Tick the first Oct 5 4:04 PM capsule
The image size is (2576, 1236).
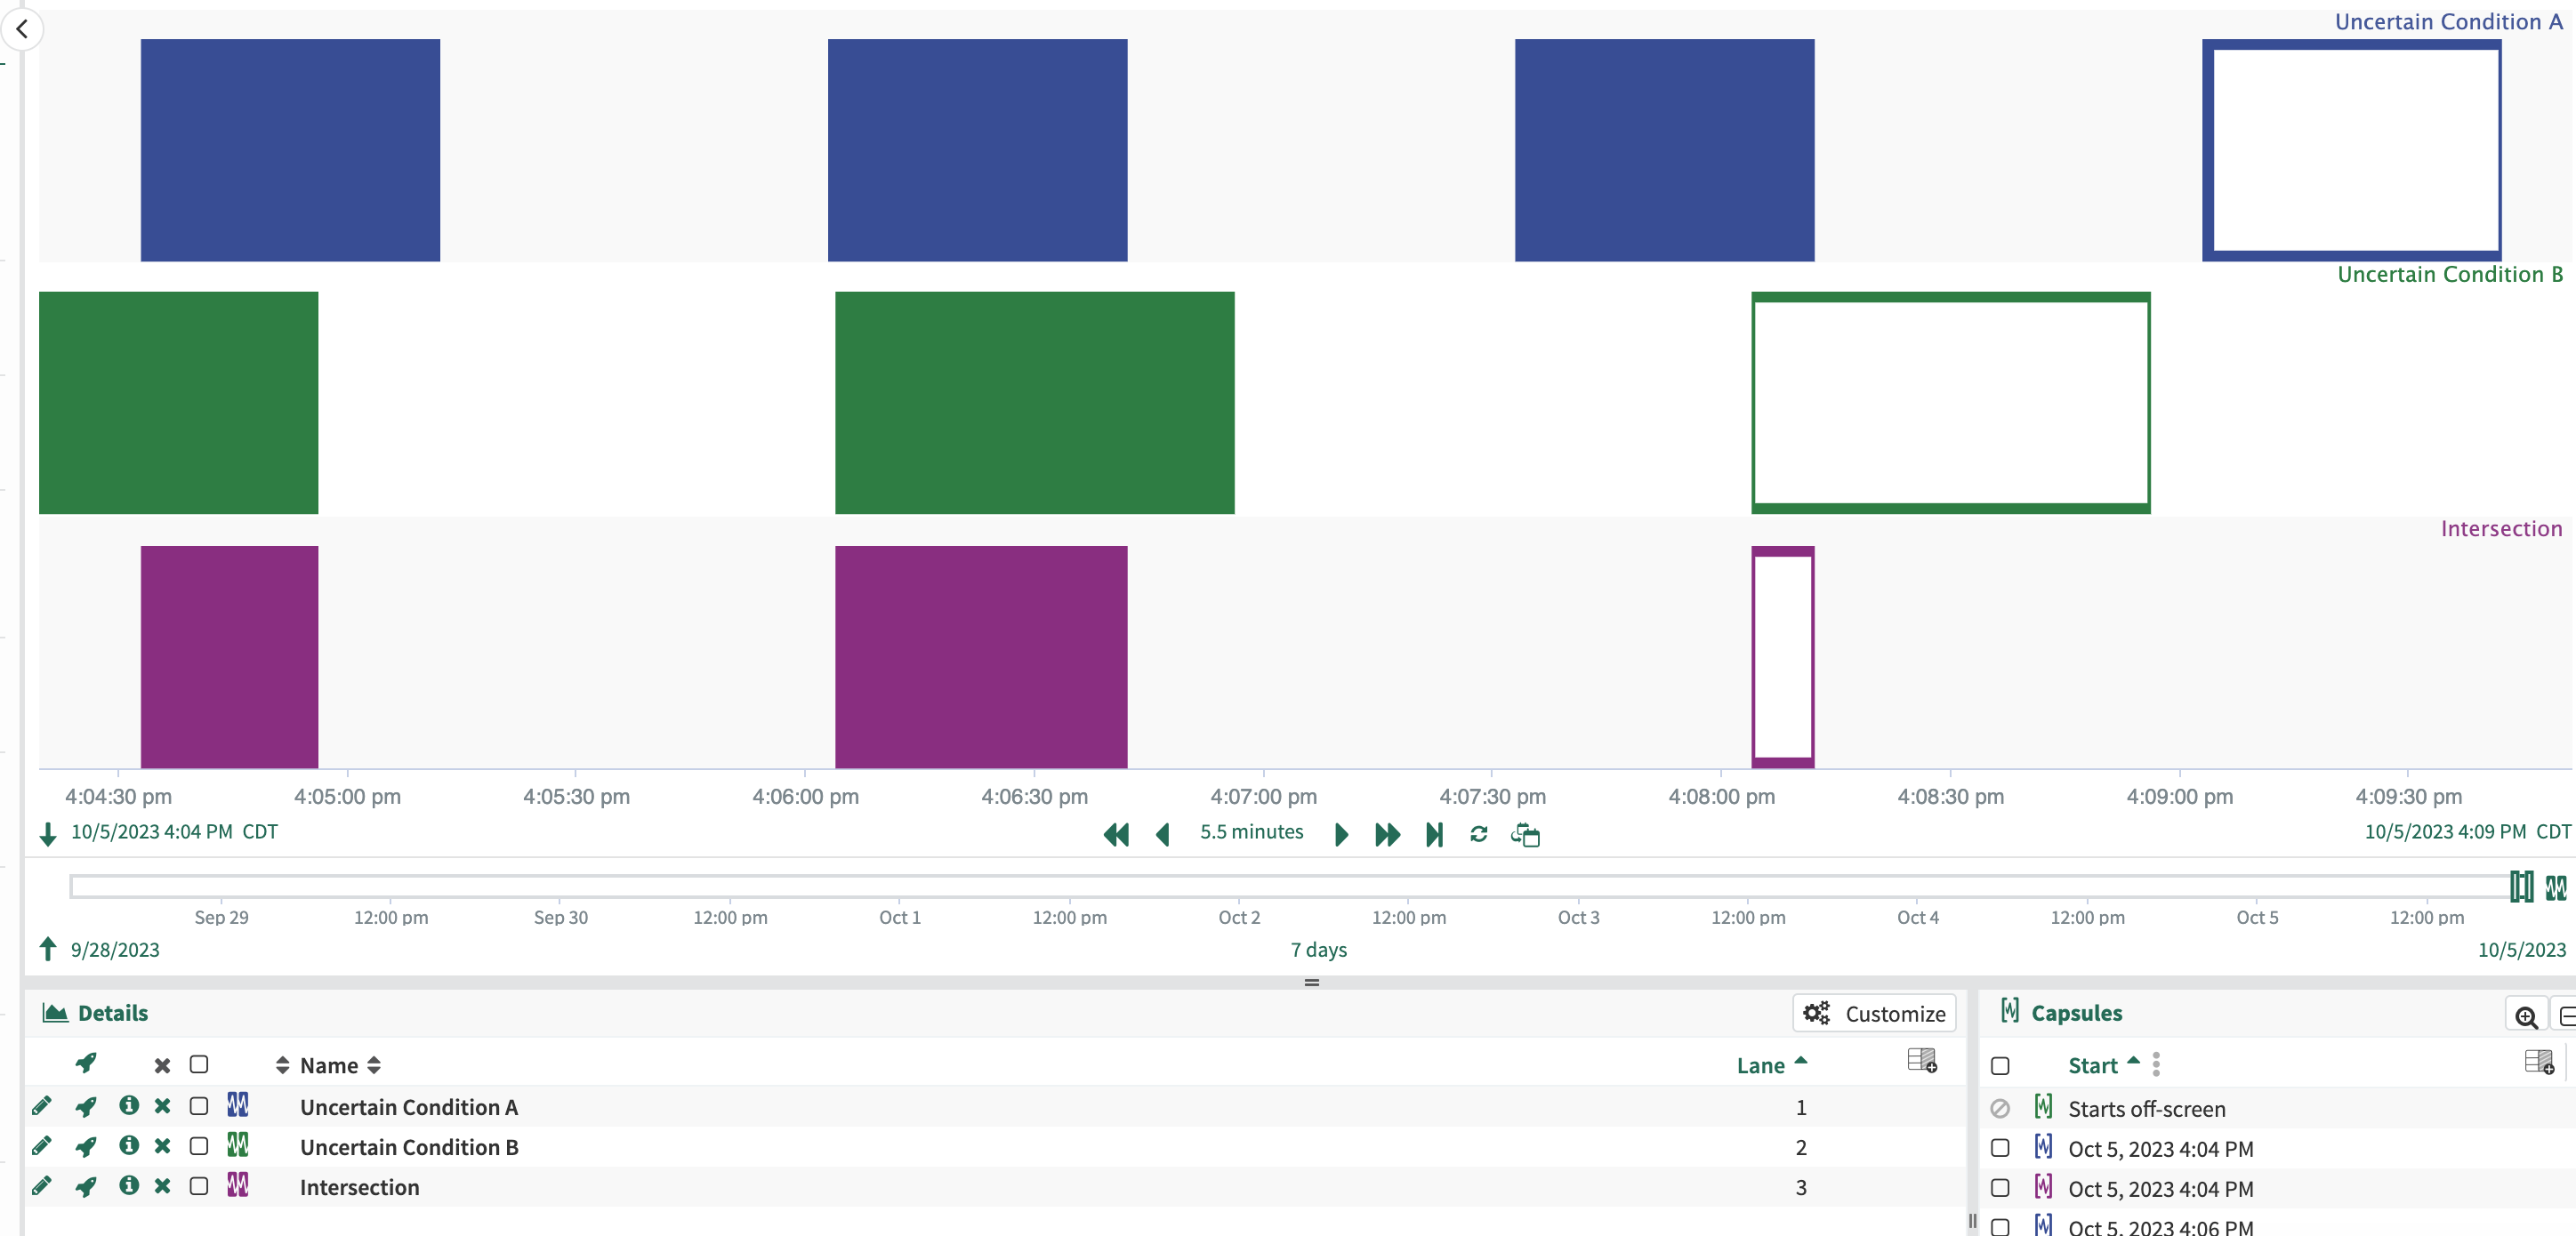point(2000,1148)
